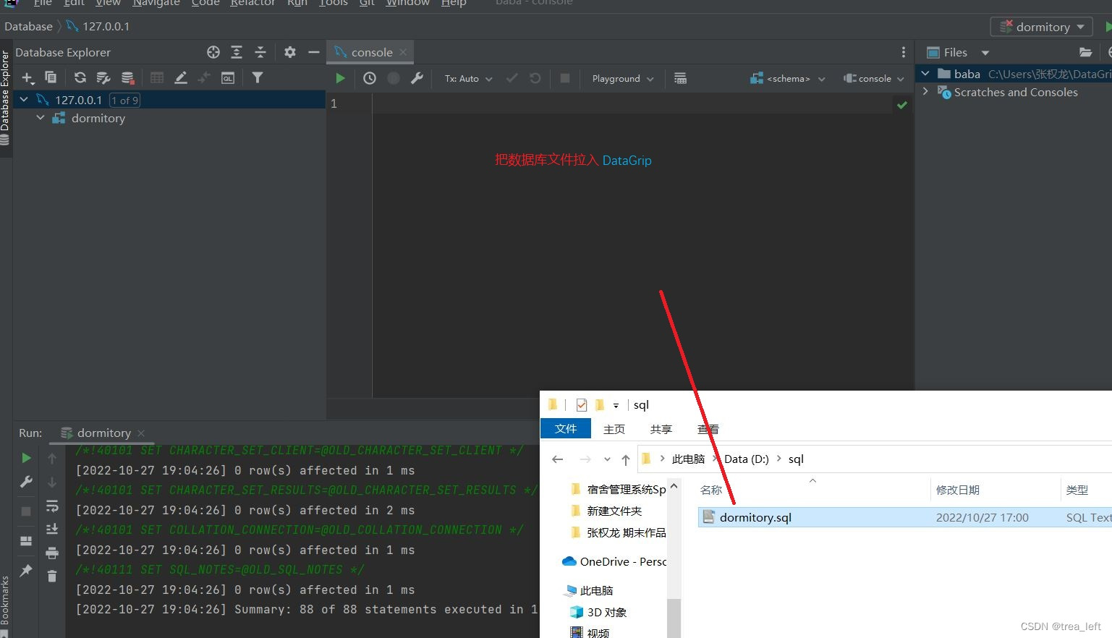Viewport: 1112px width, 638px height.
Task: Open console settings wrench icon
Action: [417, 78]
